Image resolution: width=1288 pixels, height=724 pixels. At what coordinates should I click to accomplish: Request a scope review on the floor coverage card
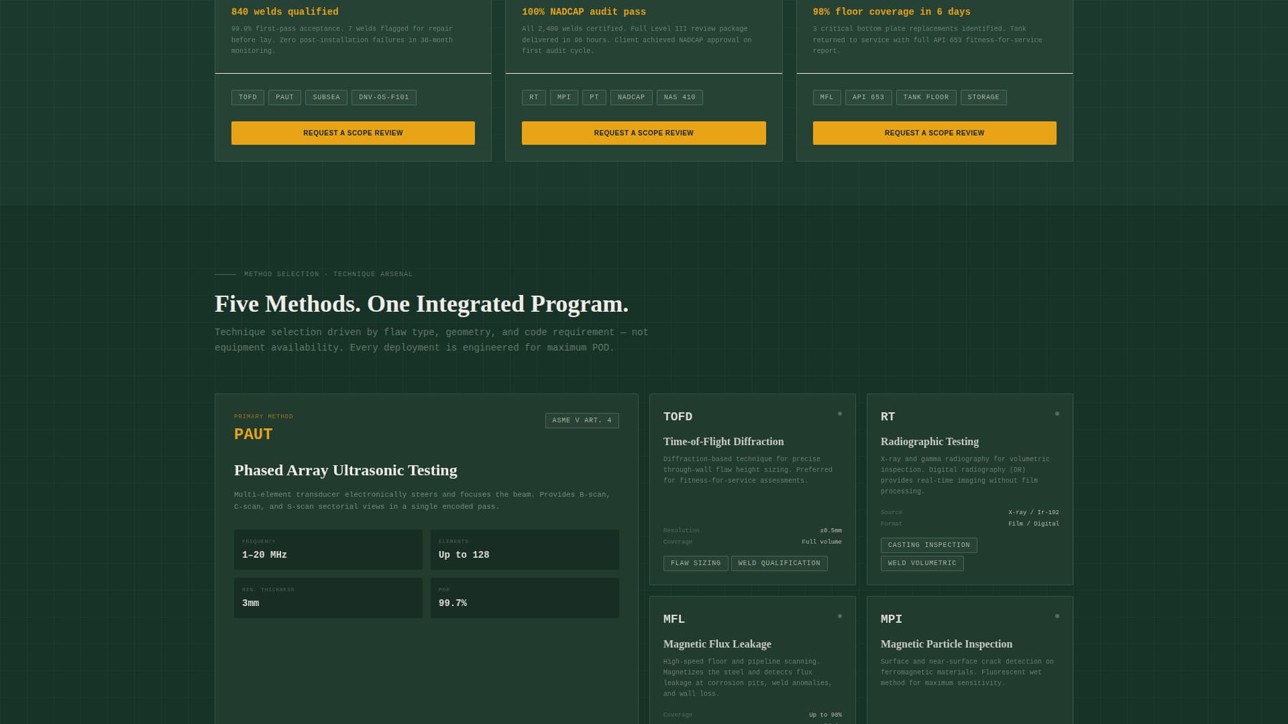point(934,133)
